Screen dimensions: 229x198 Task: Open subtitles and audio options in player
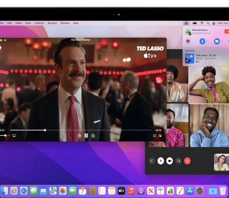click(154, 136)
